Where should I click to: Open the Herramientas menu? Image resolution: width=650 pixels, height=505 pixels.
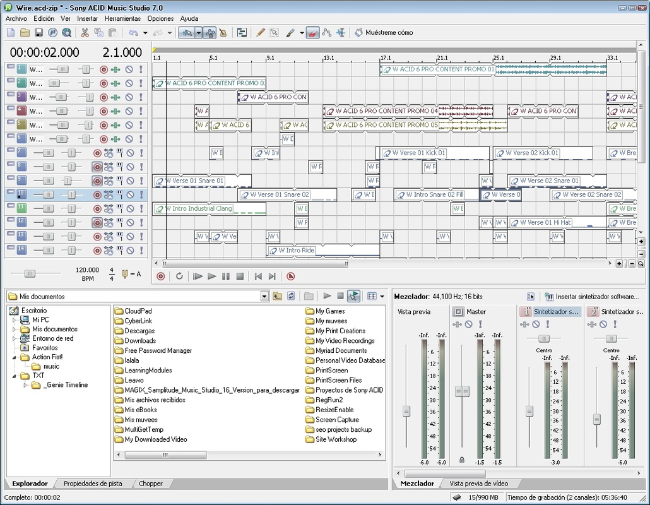(x=122, y=19)
